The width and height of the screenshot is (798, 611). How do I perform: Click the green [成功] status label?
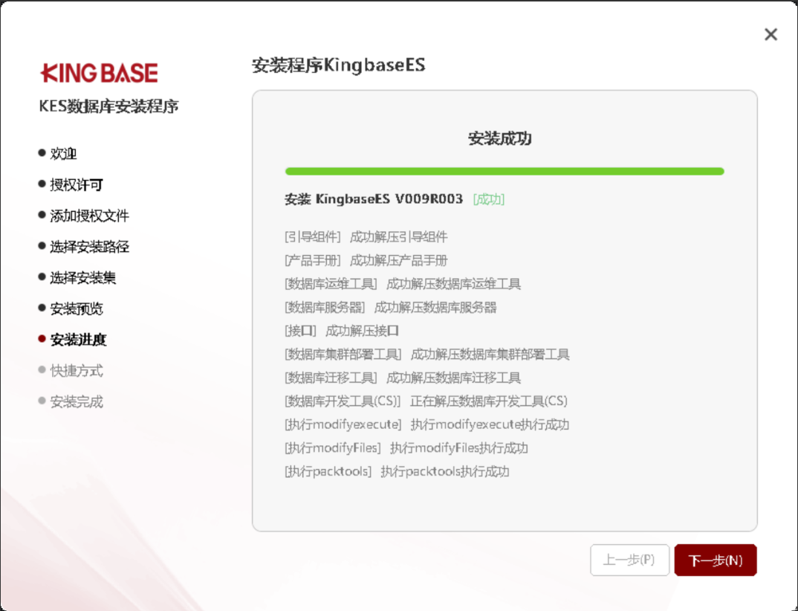tap(489, 199)
